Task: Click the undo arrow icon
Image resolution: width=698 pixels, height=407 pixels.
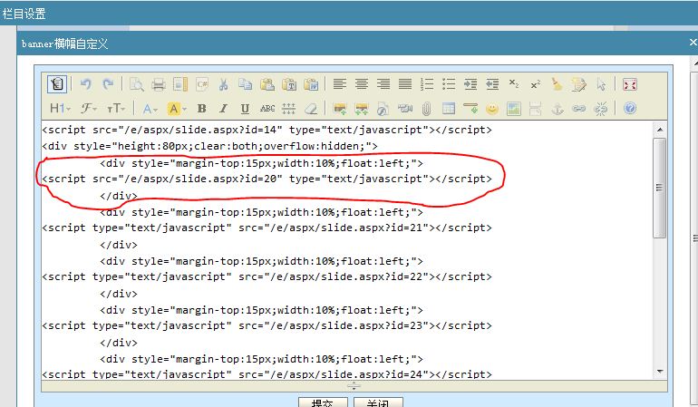Action: coord(86,84)
